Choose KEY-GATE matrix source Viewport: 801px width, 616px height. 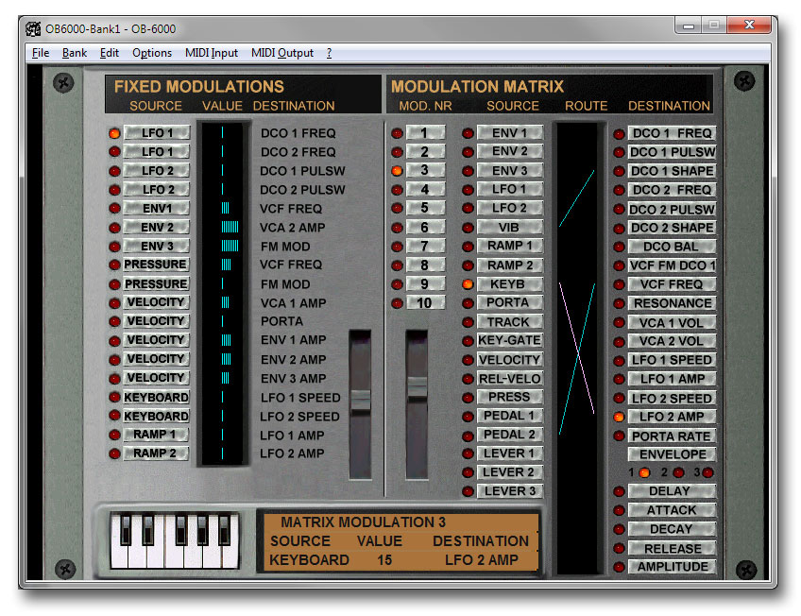coord(509,341)
